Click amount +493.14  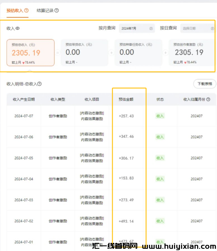click(x=126, y=221)
